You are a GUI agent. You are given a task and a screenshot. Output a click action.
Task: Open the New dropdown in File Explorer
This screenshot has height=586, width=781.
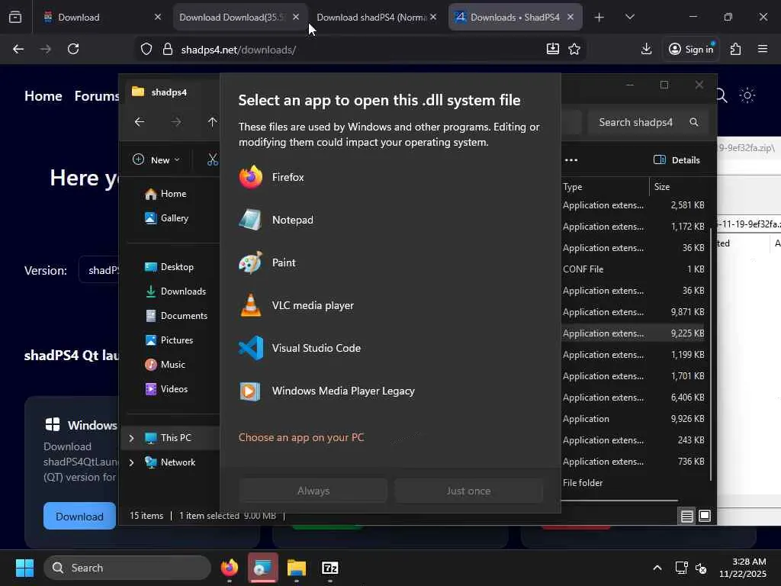click(156, 160)
